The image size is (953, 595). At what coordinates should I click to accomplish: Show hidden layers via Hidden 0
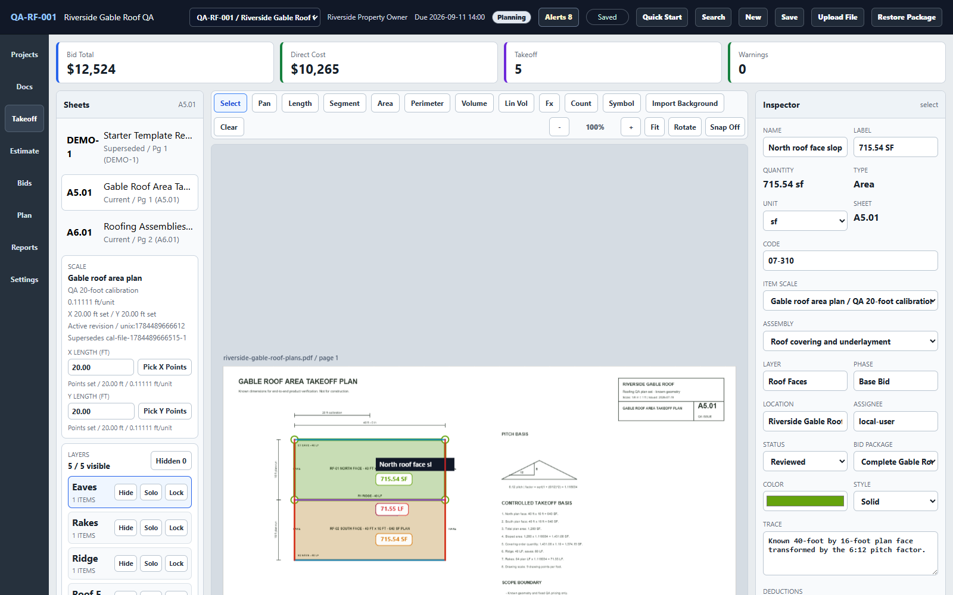click(171, 461)
